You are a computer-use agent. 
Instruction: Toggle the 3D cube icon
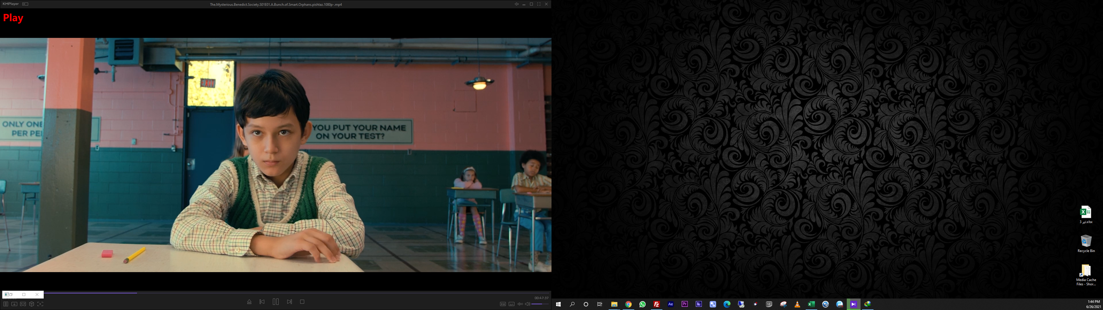click(32, 304)
